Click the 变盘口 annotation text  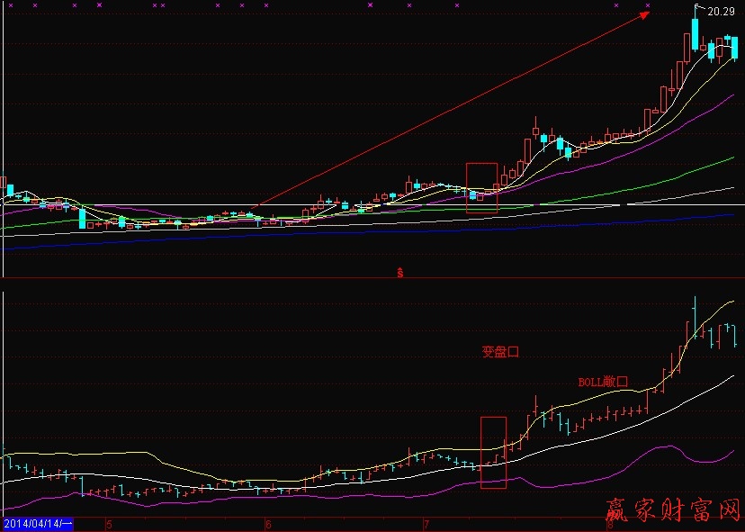(x=500, y=353)
